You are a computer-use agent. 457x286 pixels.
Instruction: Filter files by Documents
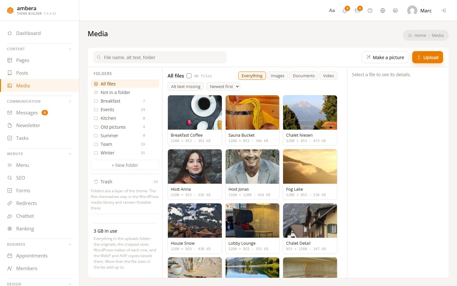point(304,76)
